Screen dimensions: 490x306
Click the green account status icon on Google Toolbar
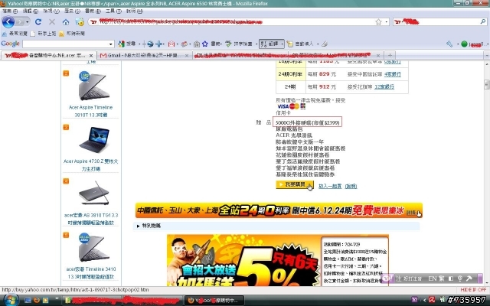[x=465, y=44]
